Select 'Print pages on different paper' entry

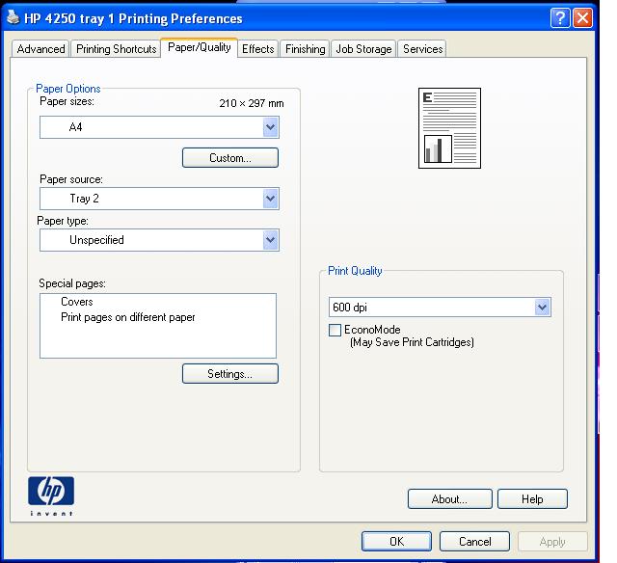coord(128,317)
